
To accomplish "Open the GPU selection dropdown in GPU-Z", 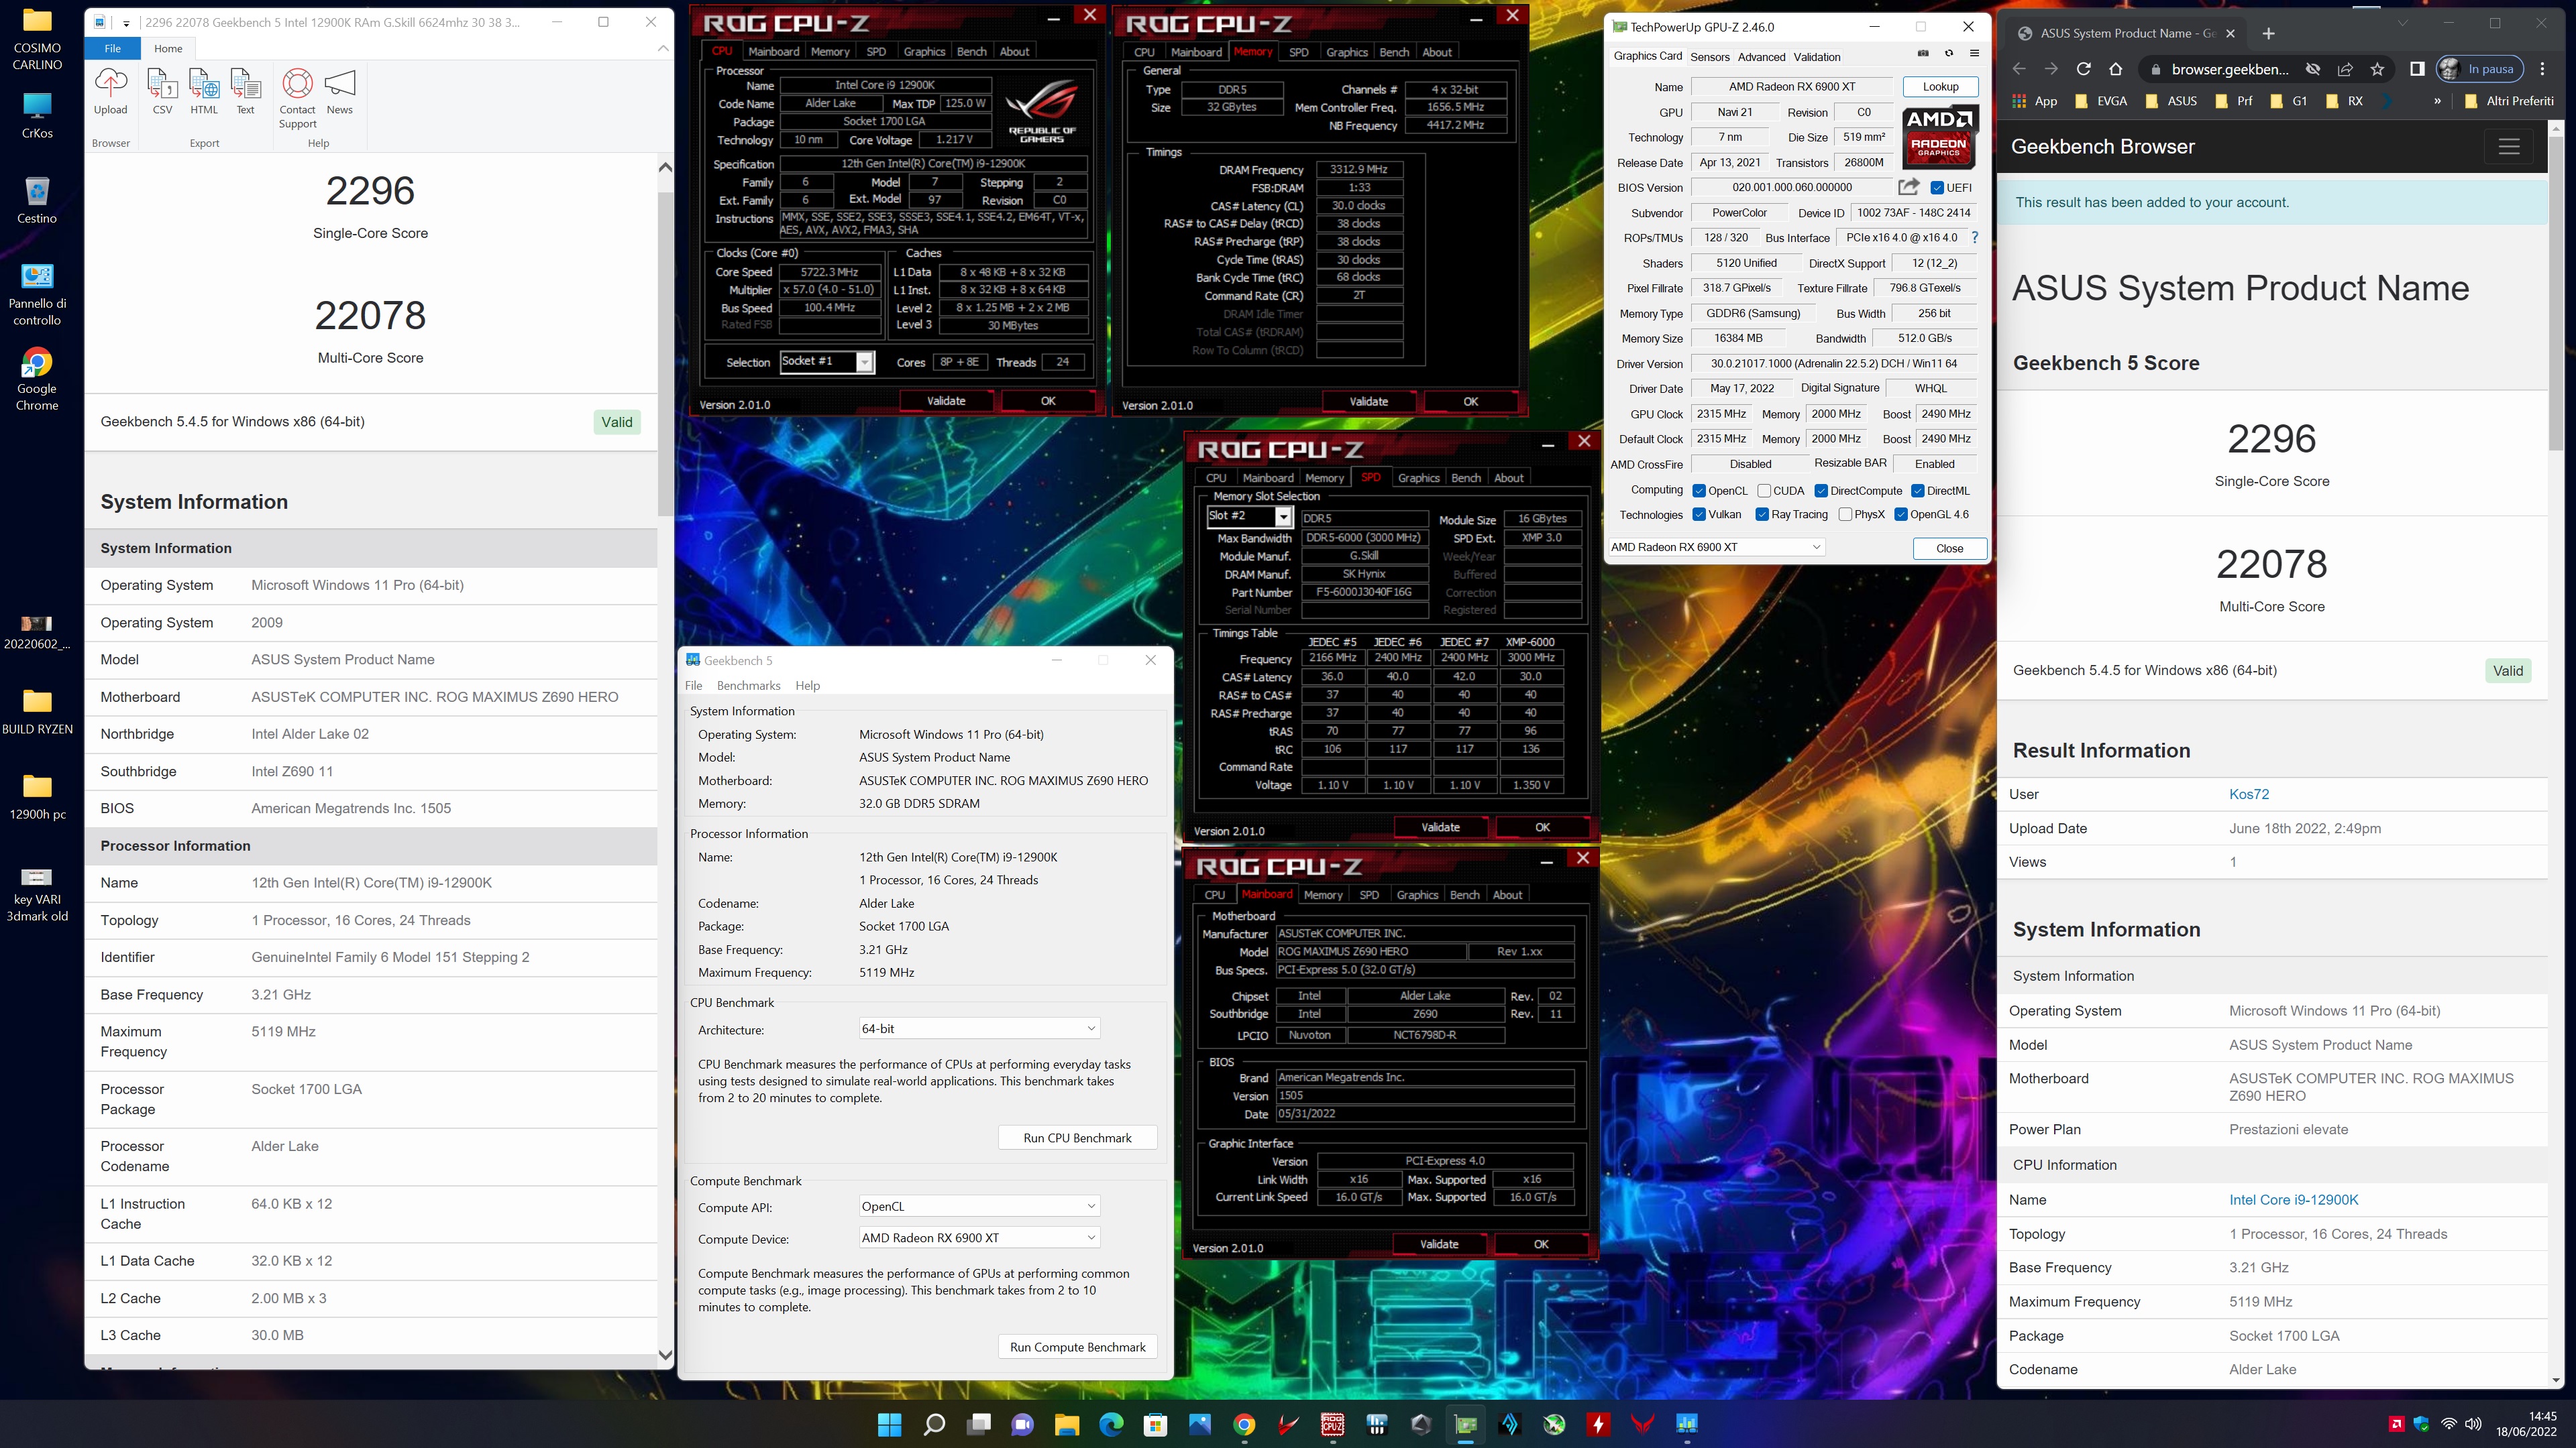I will coord(1716,546).
